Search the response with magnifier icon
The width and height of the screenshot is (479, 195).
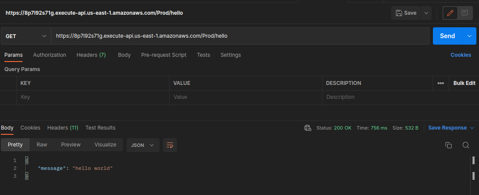466,145
